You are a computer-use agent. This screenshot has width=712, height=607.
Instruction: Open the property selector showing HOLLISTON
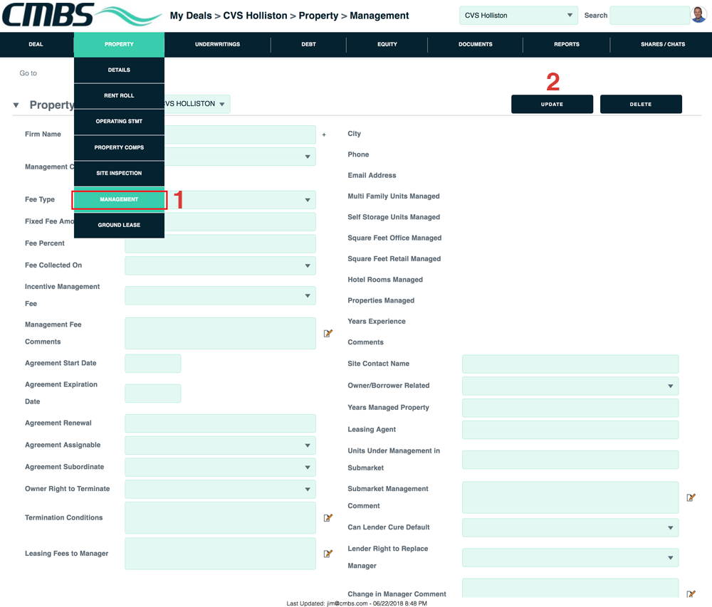click(x=197, y=104)
